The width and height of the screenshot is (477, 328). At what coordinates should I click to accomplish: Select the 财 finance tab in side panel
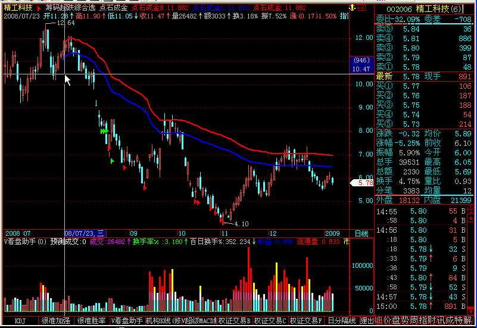click(x=432, y=320)
